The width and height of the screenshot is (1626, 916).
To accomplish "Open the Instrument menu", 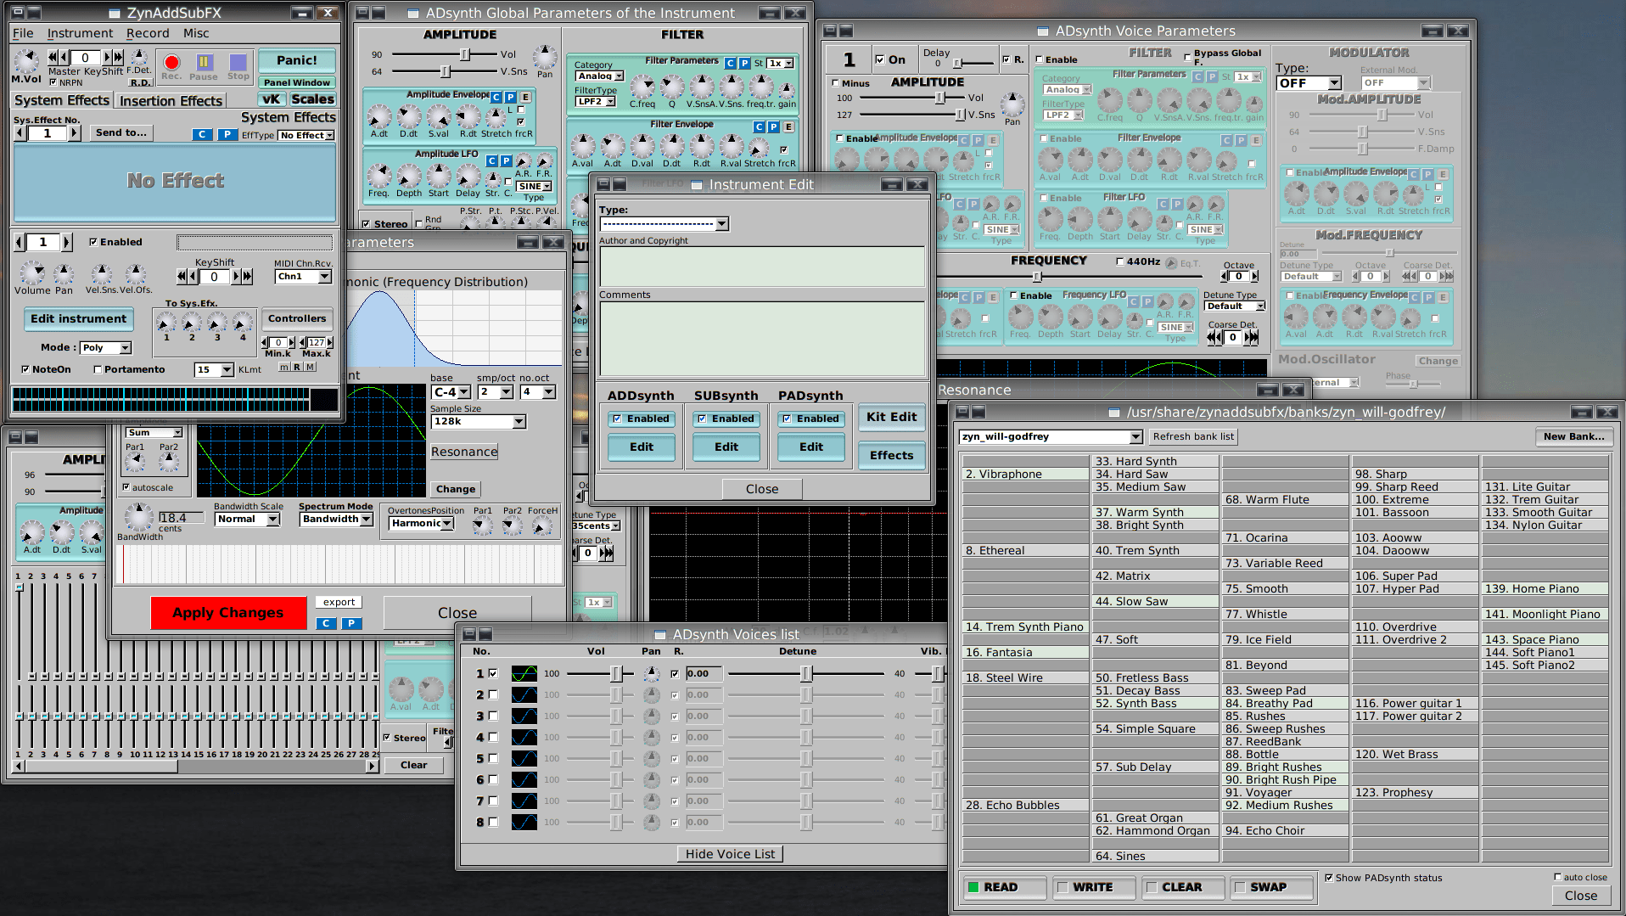I will [81, 33].
